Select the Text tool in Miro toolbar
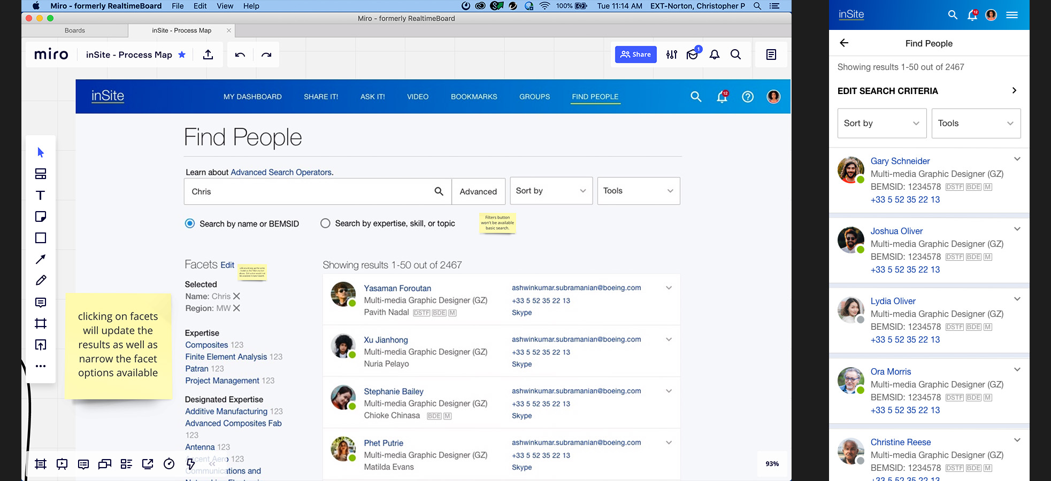This screenshot has height=481, width=1051. click(x=41, y=195)
